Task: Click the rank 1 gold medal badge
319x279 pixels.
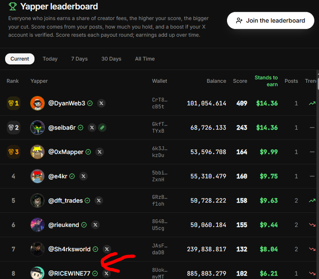Action: [14, 103]
